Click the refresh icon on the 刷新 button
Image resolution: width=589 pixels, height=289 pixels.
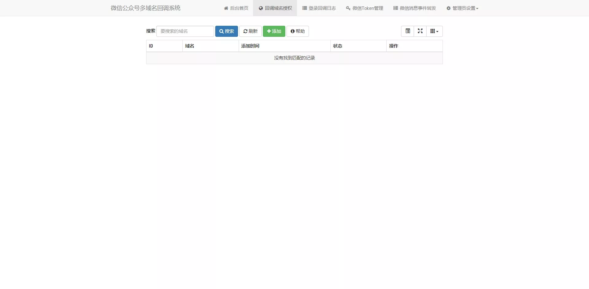point(246,31)
